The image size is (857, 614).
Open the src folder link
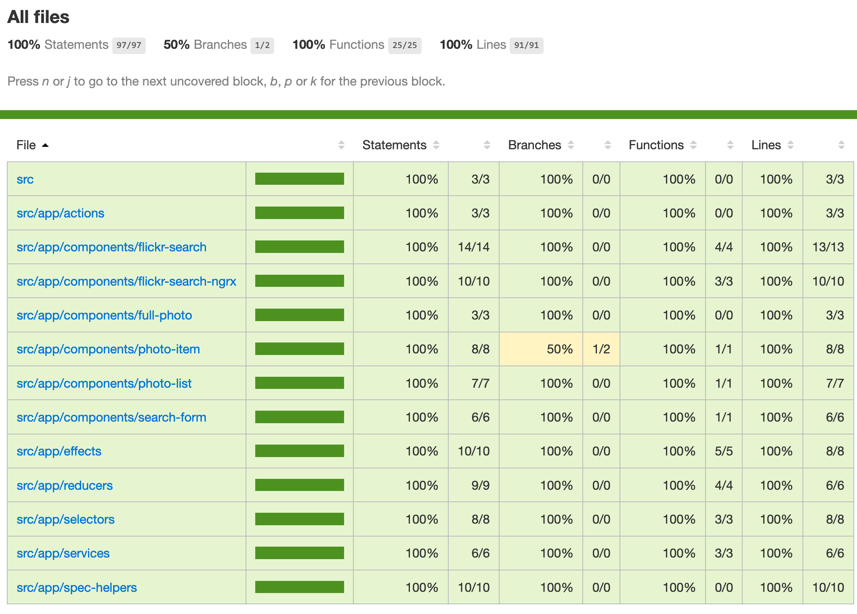(x=25, y=180)
